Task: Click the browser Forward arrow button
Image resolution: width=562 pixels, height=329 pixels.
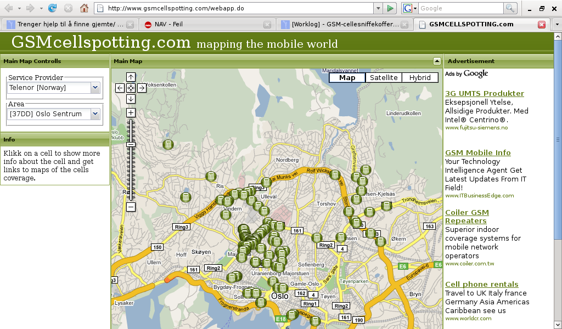Action: click(31, 8)
